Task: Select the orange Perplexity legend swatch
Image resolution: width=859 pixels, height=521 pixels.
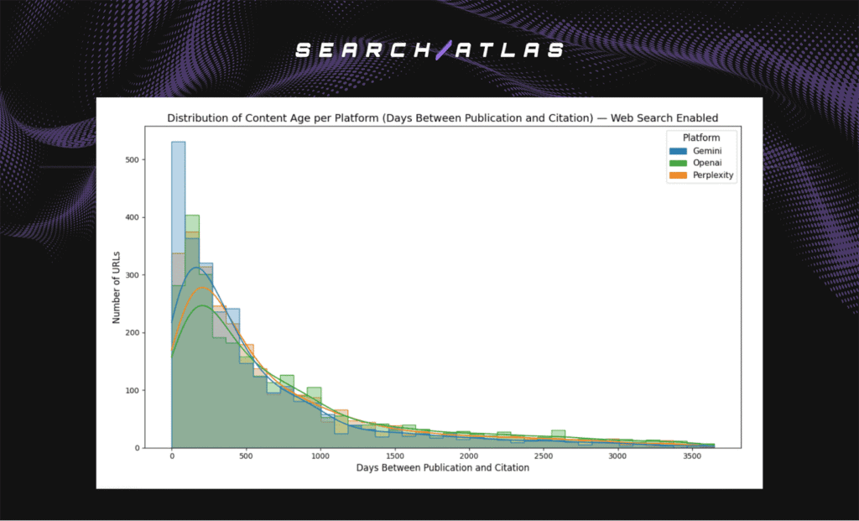Action: tap(678, 175)
